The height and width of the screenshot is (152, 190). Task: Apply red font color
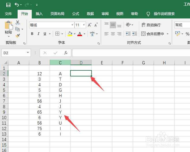coord(80,34)
